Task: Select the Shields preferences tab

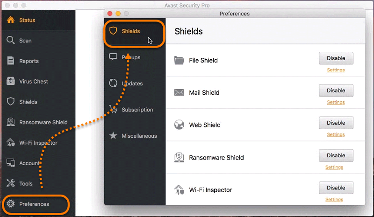Action: click(135, 31)
